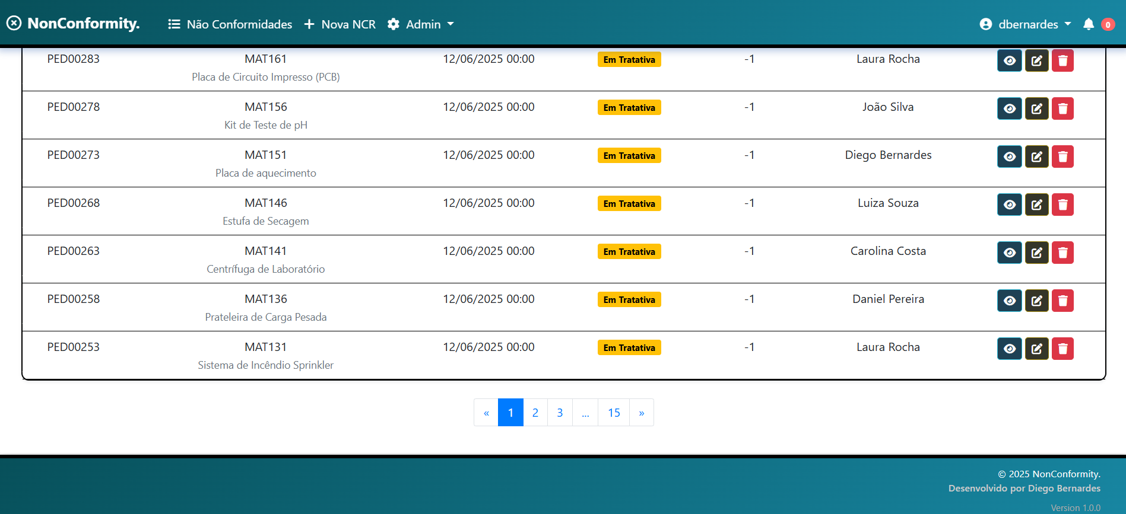The width and height of the screenshot is (1126, 514).
Task: Open the Não Conformidades list menu
Action: [230, 24]
